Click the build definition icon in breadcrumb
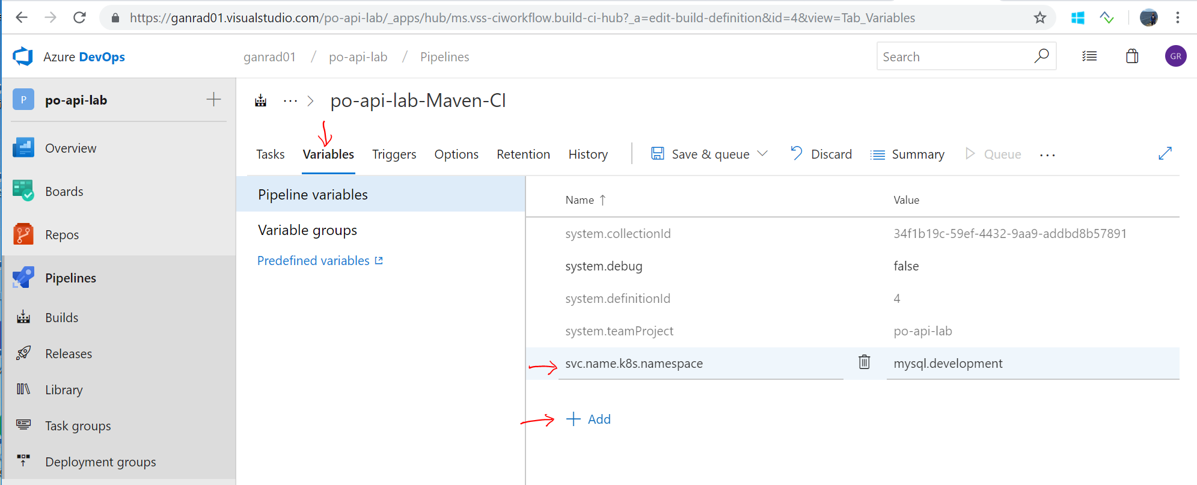 [x=260, y=100]
